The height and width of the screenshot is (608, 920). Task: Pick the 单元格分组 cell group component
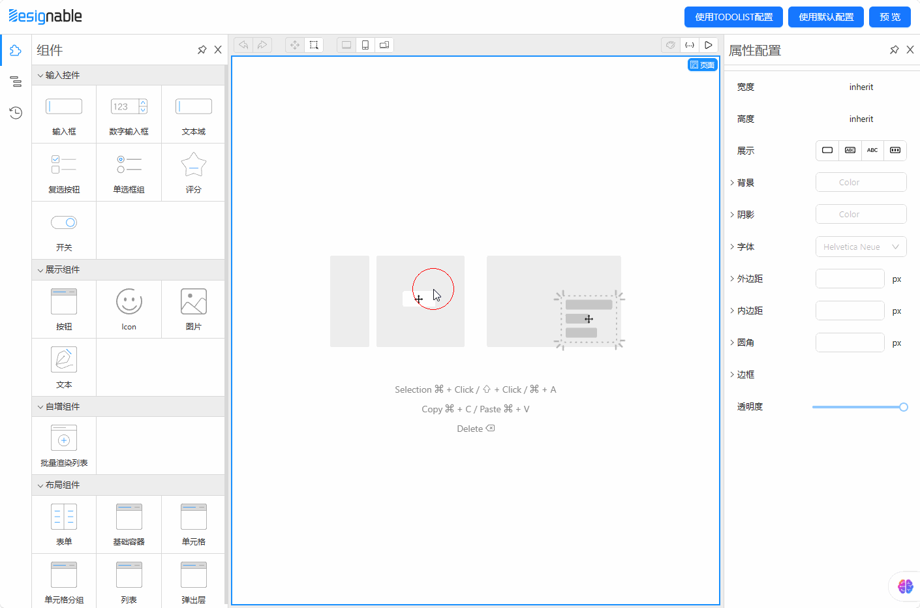coord(64,581)
